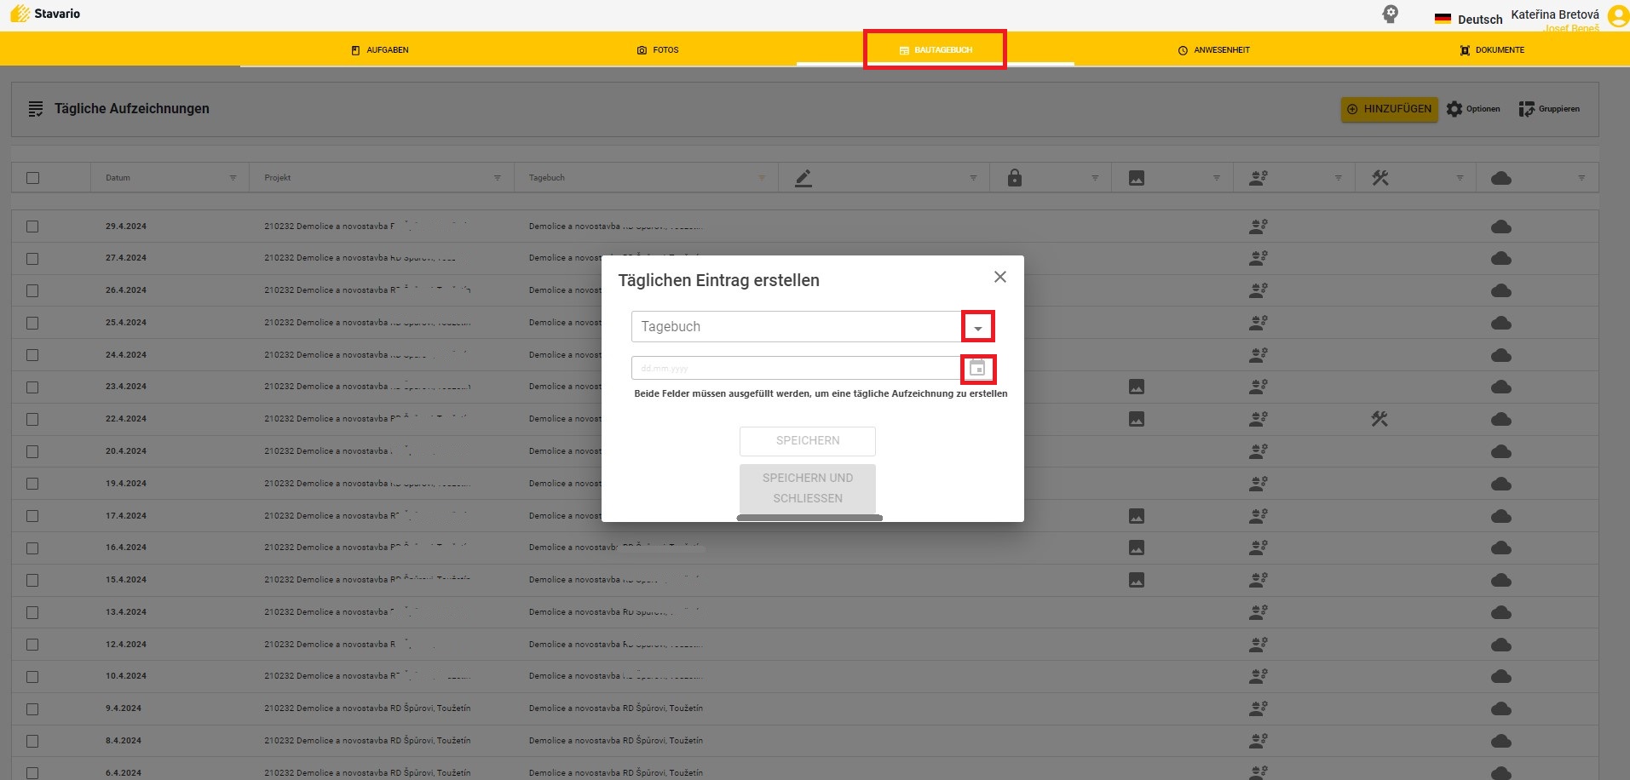Click the cloud column header icon
1630x780 pixels.
pos(1501,178)
